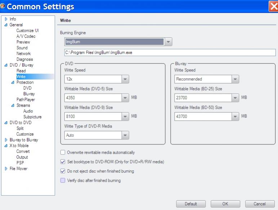Image resolution: width=278 pixels, height=210 pixels.
Task: Expand the Blu-ray to Blu-ray node
Action: coord(6,140)
